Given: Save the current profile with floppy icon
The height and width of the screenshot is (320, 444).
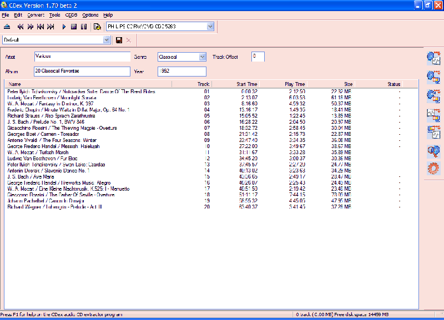Looking at the screenshot, I should click(119, 40).
